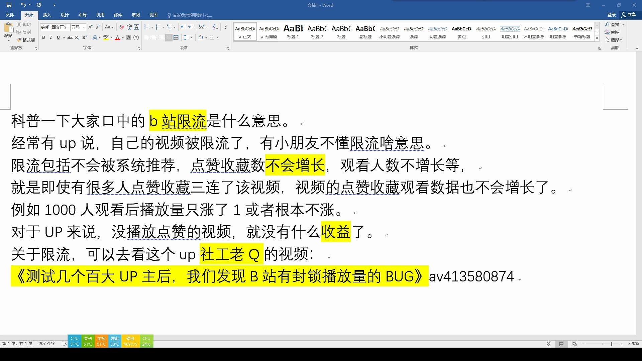Click the Sort (A-Z) icon

(x=215, y=27)
